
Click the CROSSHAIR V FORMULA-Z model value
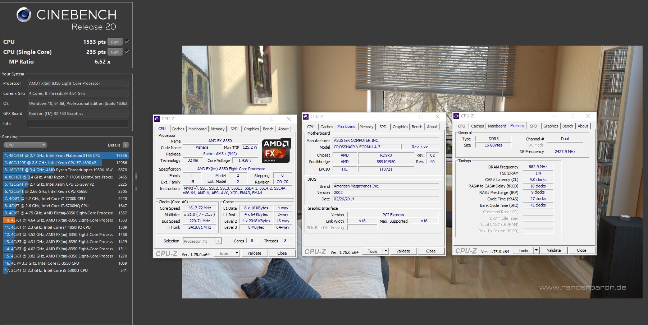pos(366,147)
